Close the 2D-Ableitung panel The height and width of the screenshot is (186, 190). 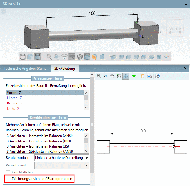tap(185, 68)
